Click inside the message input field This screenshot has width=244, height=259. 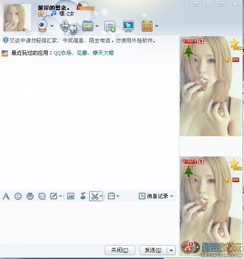pos(88,222)
